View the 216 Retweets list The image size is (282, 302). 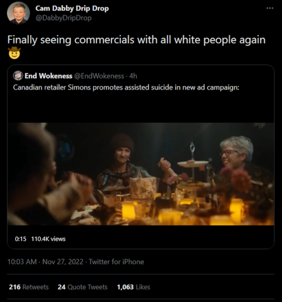(29, 287)
